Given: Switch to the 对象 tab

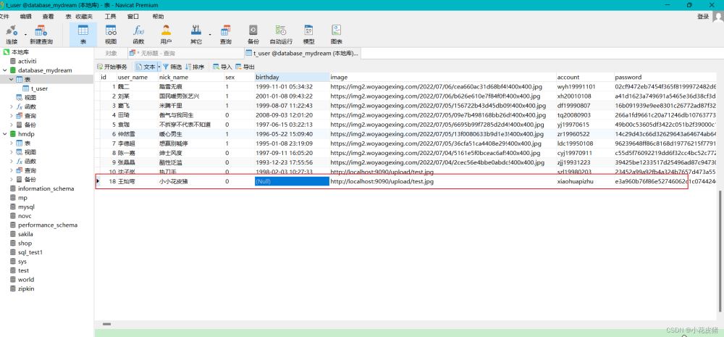Looking at the screenshot, I should pyautogui.click(x=111, y=53).
